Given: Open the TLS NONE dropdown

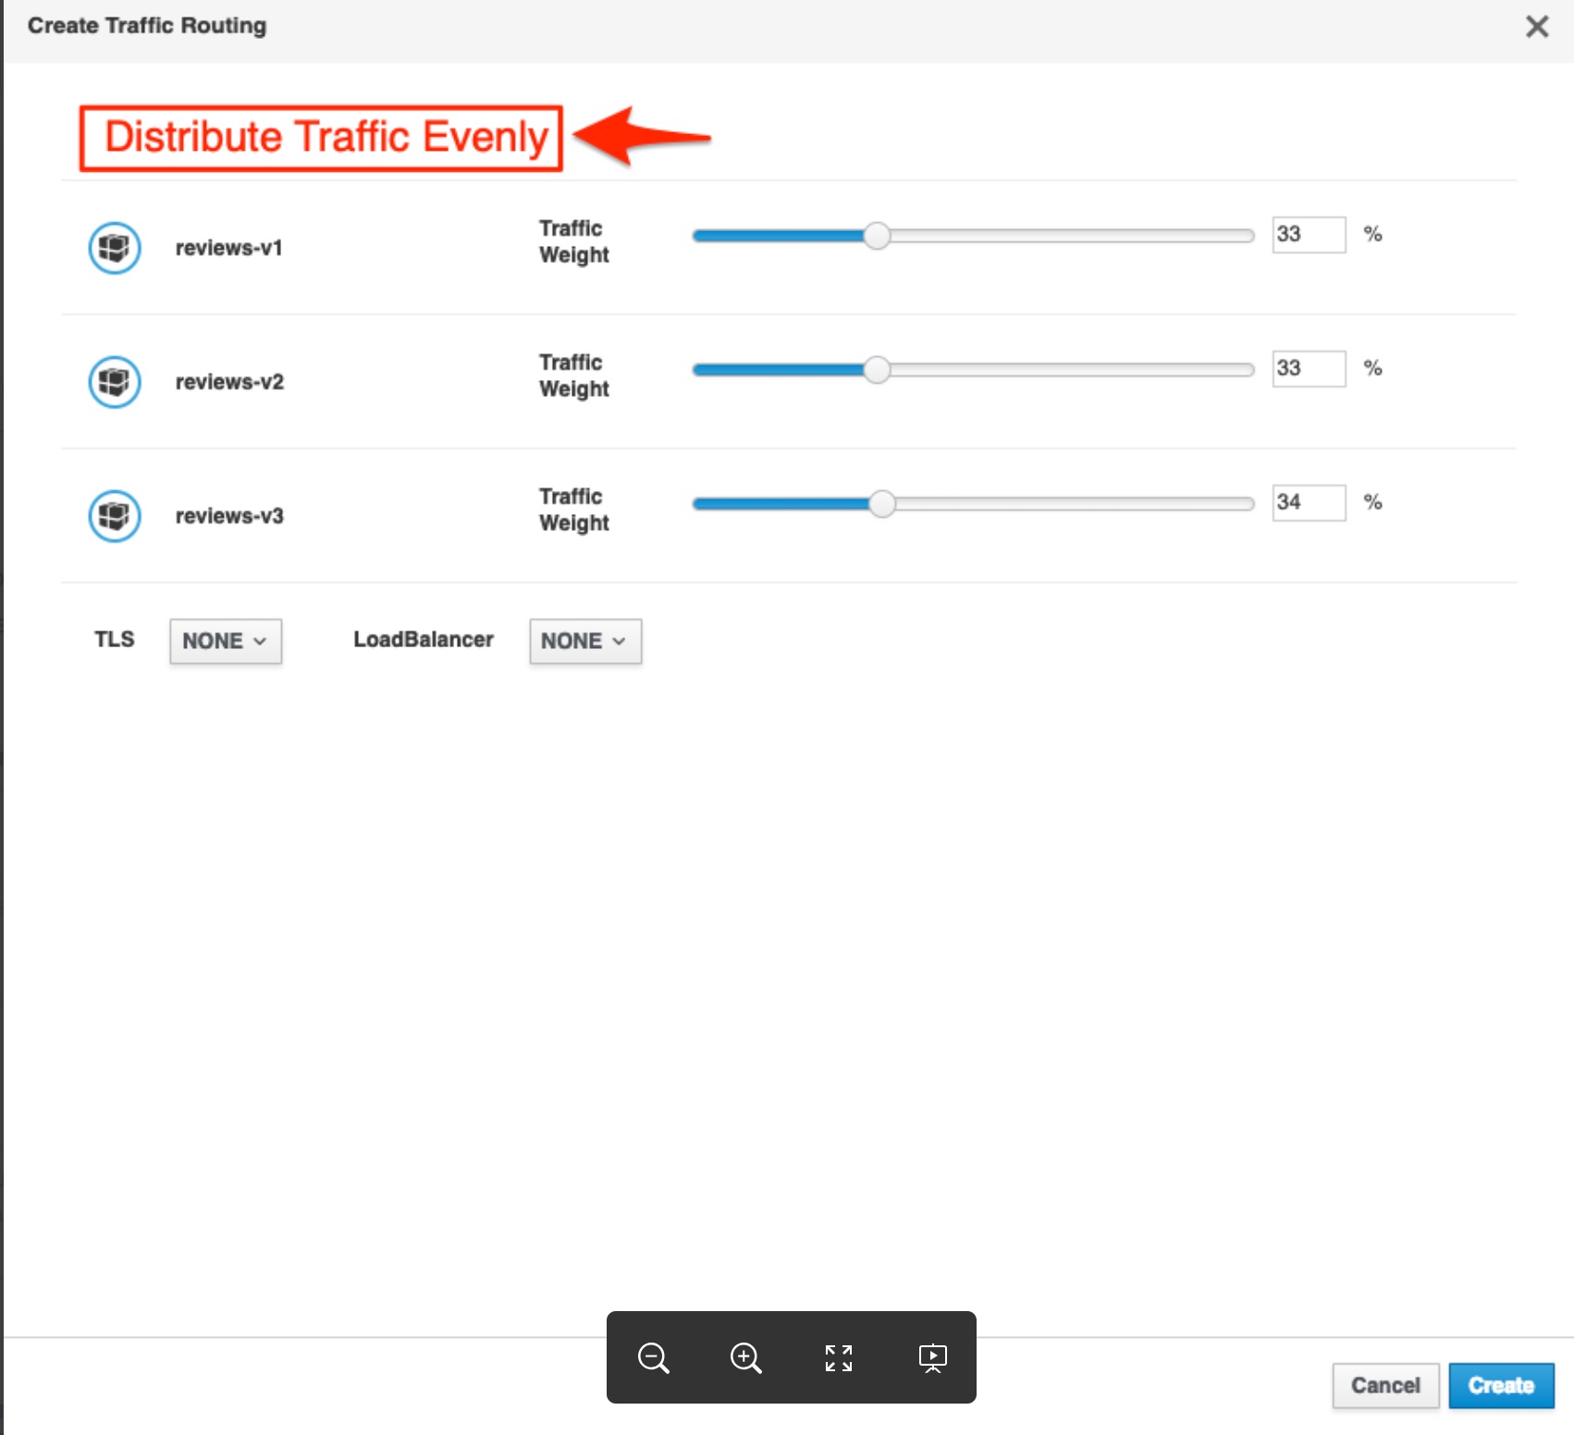Looking at the screenshot, I should tap(226, 641).
